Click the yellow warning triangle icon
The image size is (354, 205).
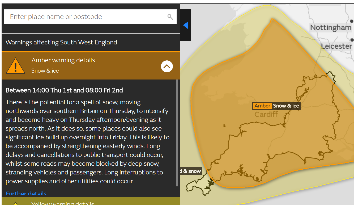tap(15, 203)
